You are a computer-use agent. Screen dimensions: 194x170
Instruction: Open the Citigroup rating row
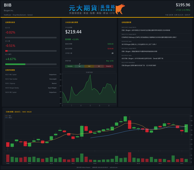click(x=31, y=83)
